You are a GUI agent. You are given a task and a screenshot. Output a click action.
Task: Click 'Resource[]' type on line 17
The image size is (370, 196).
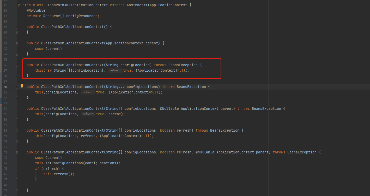pyautogui.click(x=54, y=16)
